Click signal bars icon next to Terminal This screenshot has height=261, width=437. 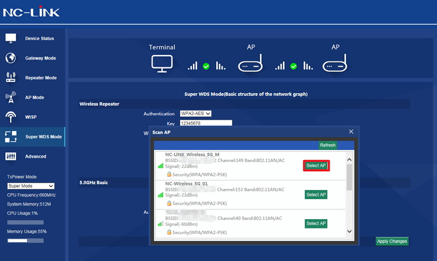[193, 66]
